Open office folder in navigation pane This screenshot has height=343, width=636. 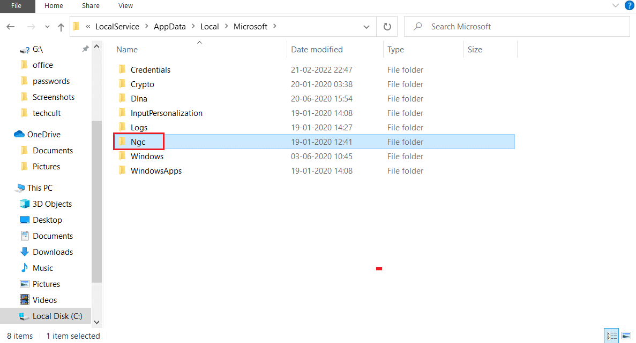click(42, 65)
